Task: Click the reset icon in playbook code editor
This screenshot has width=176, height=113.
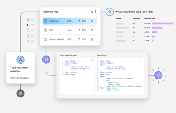Action: (x=92, y=60)
